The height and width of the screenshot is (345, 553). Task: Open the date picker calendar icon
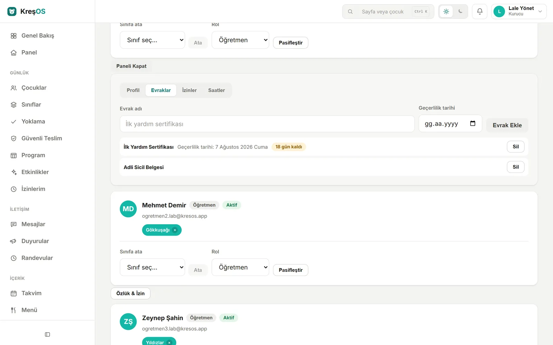tap(473, 124)
